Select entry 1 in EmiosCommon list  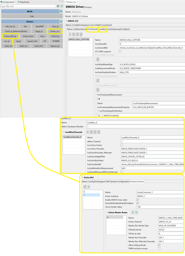(x=91, y=195)
